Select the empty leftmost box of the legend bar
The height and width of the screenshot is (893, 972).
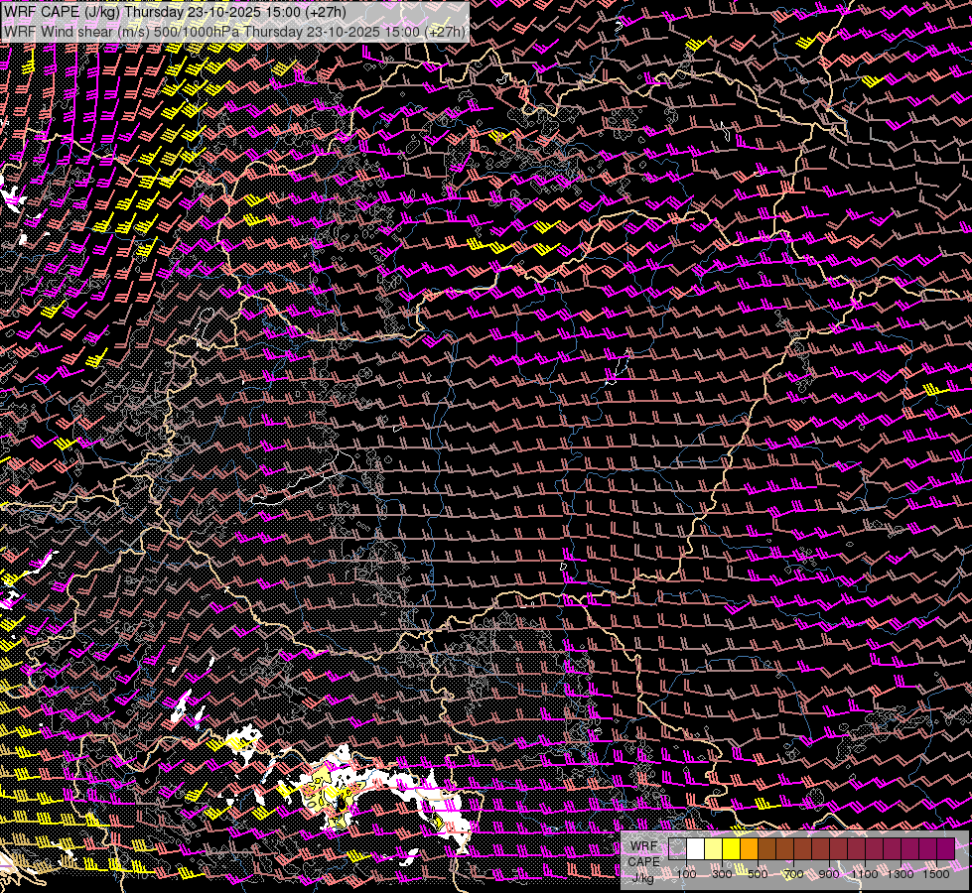pos(677,849)
